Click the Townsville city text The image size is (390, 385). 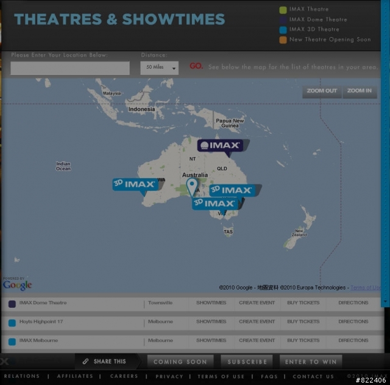tap(160, 303)
